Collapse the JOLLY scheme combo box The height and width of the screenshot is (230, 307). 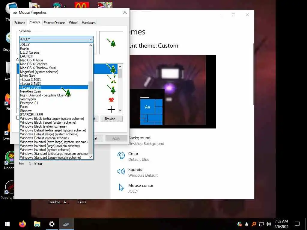pyautogui.click(x=91, y=39)
